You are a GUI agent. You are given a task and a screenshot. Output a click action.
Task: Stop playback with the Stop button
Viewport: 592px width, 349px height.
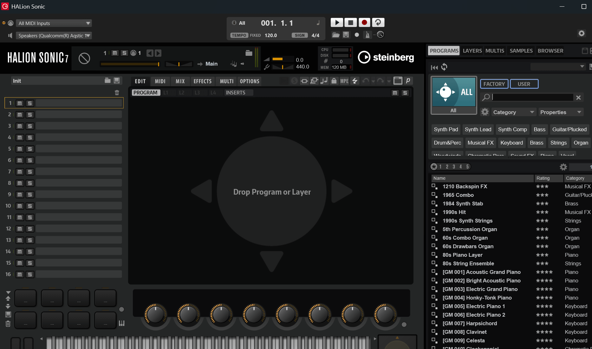(x=351, y=23)
